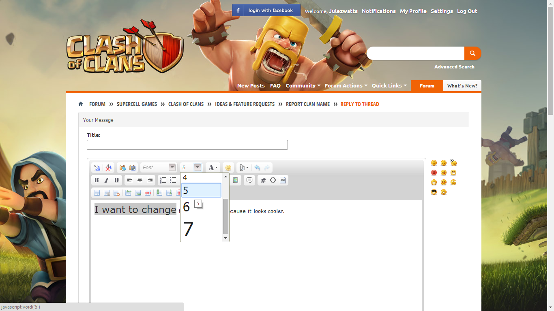Image resolution: width=554 pixels, height=311 pixels.
Task: Insert the confused question-mark smiley
Action: 453,163
